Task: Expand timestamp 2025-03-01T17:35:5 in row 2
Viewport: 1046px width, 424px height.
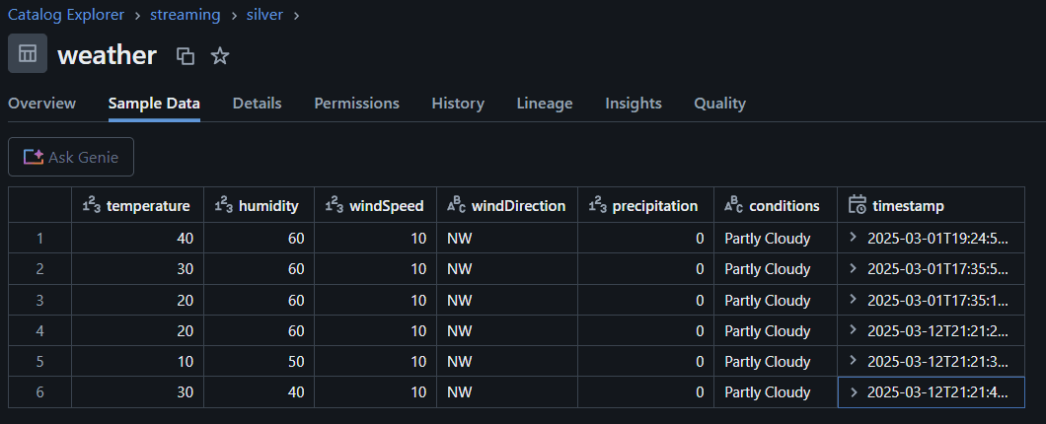Action: (x=853, y=268)
